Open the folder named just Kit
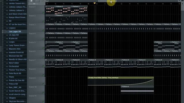Screen dimensions: 184x103 10,21
